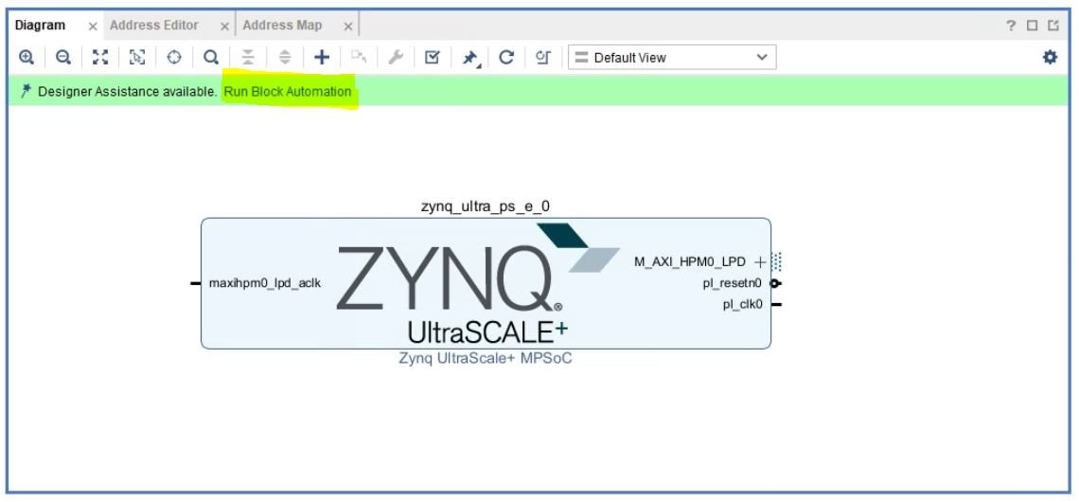Switch to the Address Map tab
The image size is (1079, 502).
point(282,26)
